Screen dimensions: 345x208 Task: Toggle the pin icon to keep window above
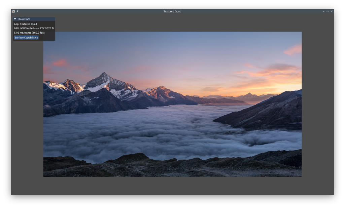tap(18, 11)
